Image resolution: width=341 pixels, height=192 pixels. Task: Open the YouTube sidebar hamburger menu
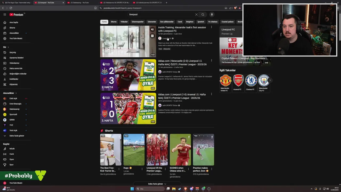5,15
